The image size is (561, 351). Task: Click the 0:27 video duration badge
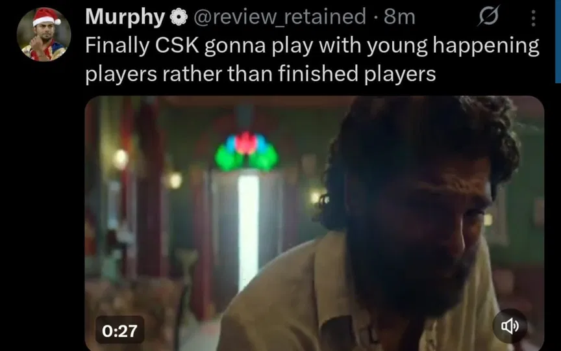click(119, 331)
